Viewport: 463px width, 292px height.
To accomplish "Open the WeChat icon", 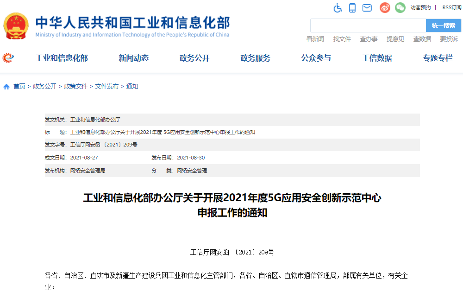I will [x=400, y=7].
